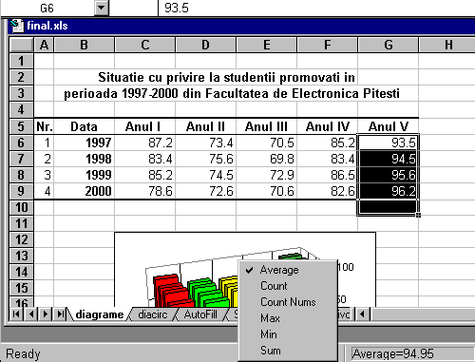Click the green bars in the chart
The height and width of the screenshot is (362, 475).
pyautogui.click(x=208, y=293)
